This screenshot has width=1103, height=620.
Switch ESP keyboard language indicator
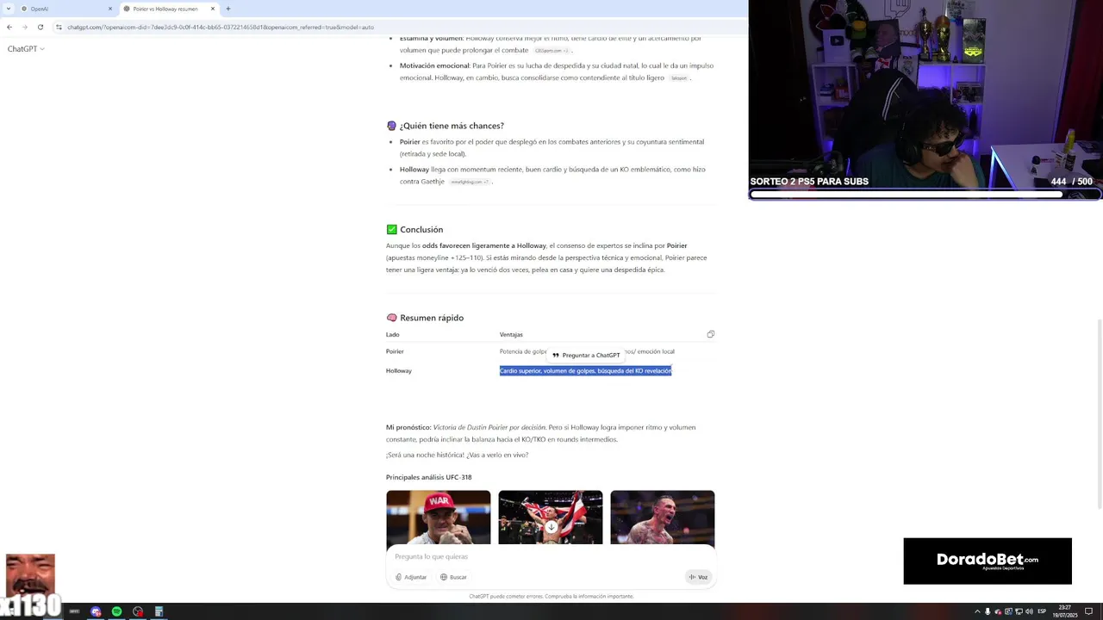point(1042,611)
